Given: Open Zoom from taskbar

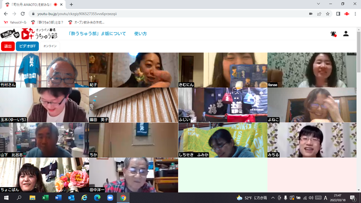Looking at the screenshot, I should point(110,198).
